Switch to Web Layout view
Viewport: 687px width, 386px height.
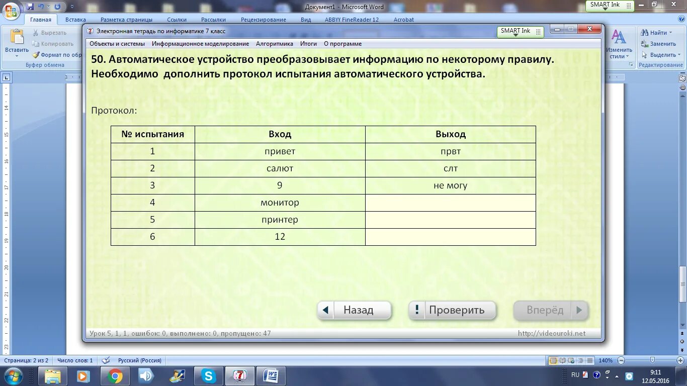pos(572,360)
